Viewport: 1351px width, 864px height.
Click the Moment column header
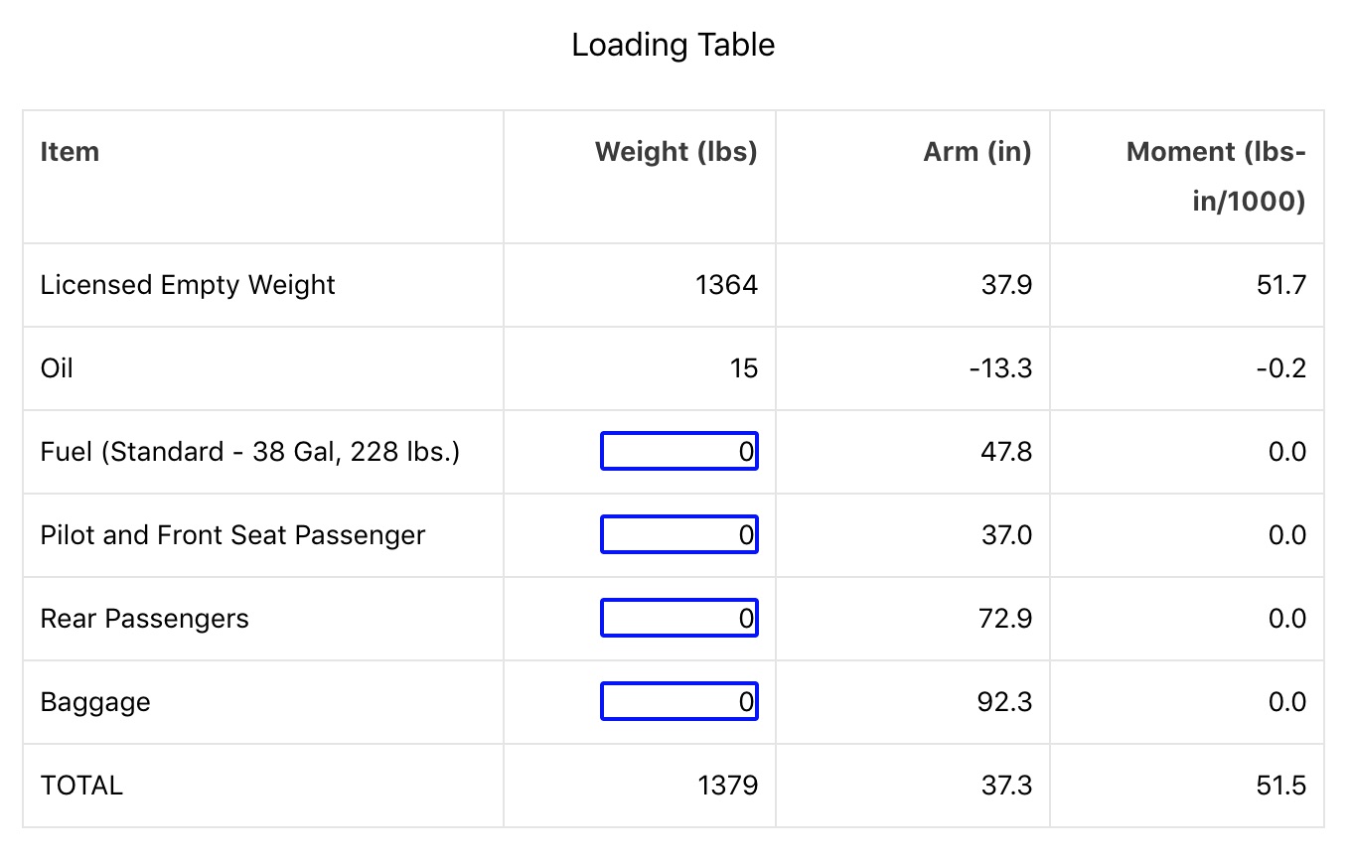(1216, 177)
